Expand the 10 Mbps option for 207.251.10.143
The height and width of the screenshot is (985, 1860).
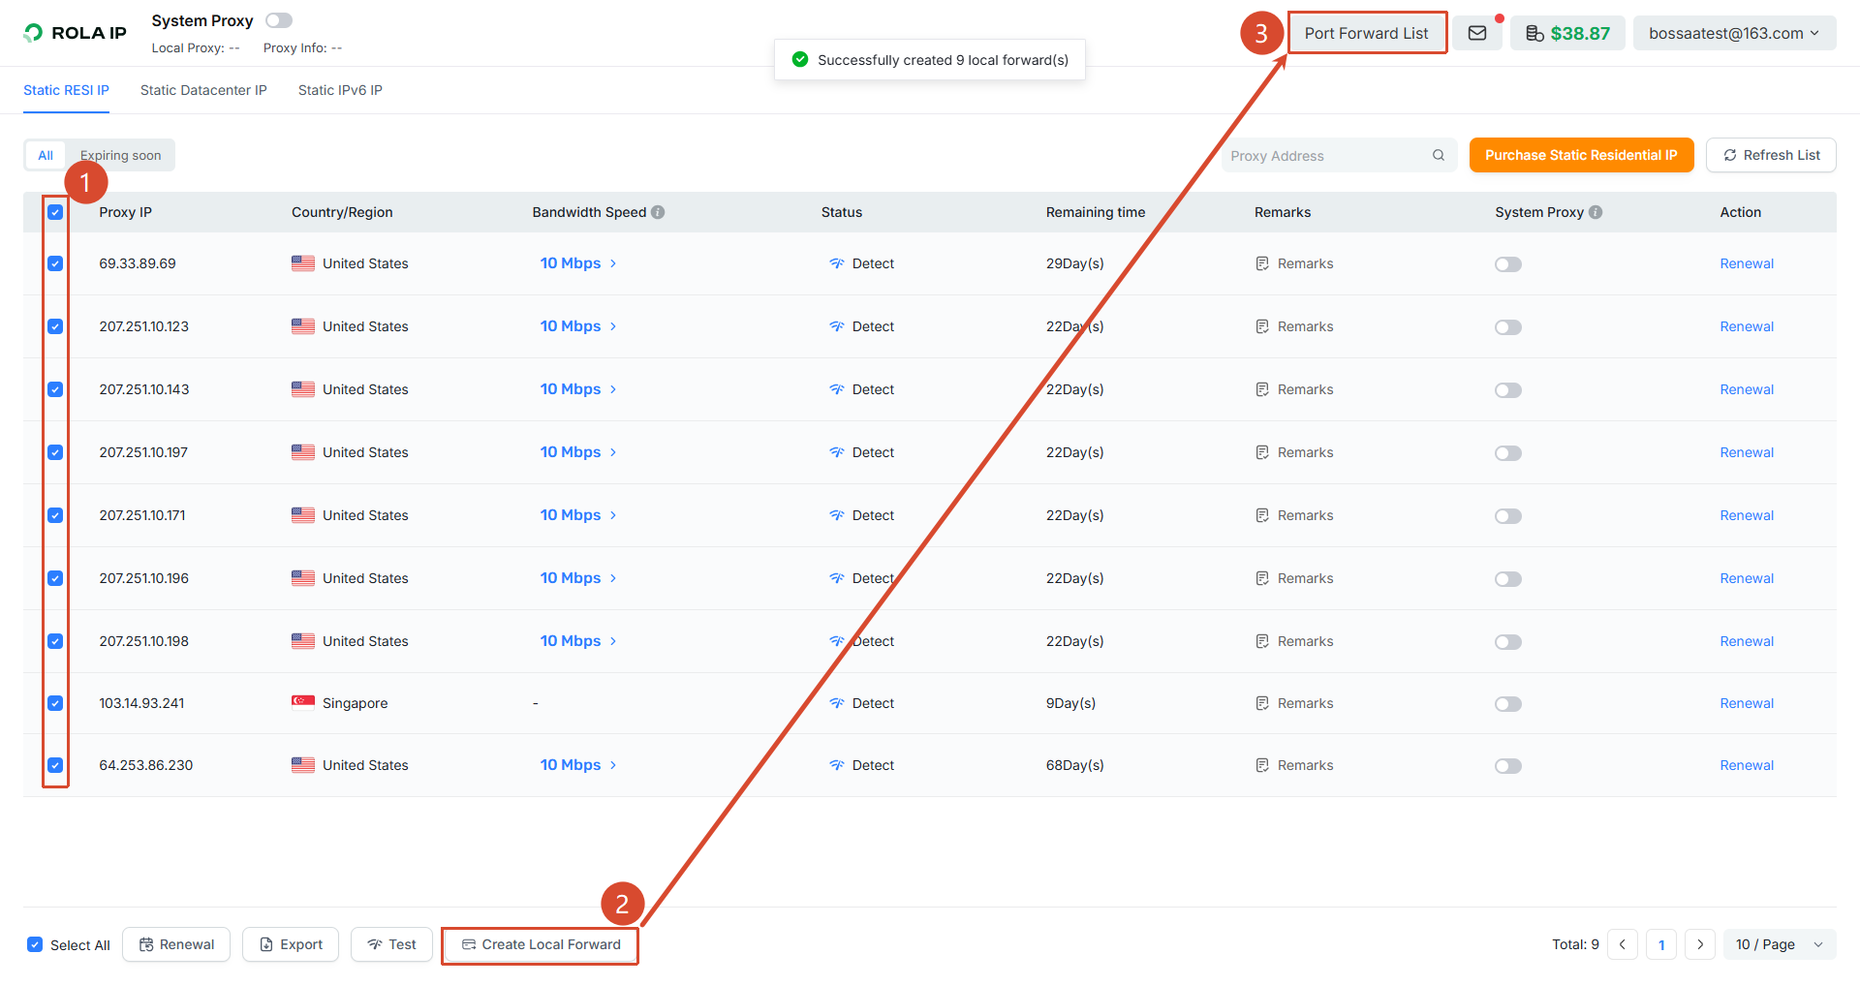578,389
